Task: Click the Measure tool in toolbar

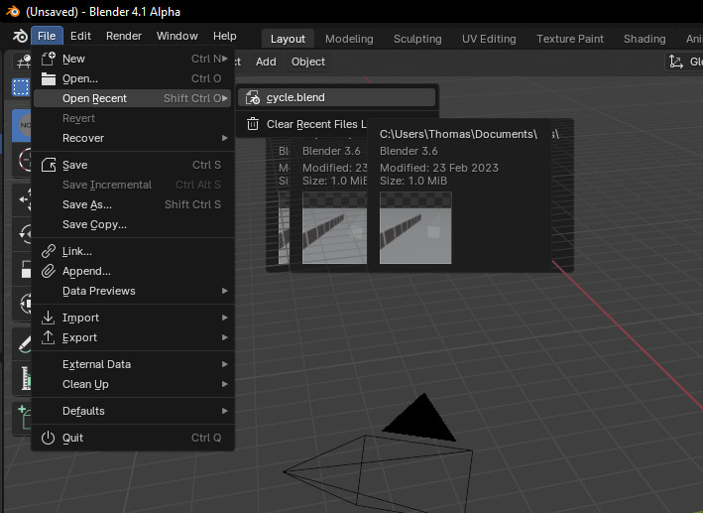Action: coord(22,378)
